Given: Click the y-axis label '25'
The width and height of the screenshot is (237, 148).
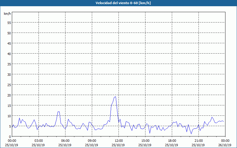Looking at the screenshot, I should 9,85.
